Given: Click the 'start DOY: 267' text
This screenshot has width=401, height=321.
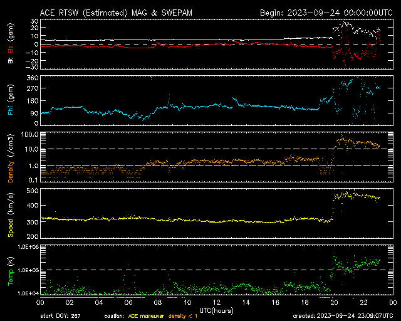Looking at the screenshot, I should click(x=60, y=316).
